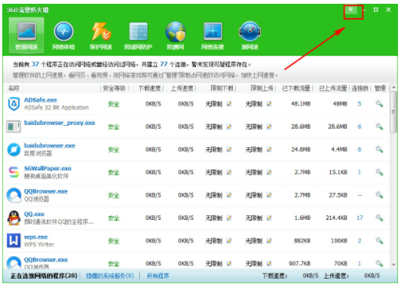Image resolution: width=401 pixels, height=290 pixels.
Task: Open manage magnifier for baidubrowser.exe
Action: pos(379,149)
